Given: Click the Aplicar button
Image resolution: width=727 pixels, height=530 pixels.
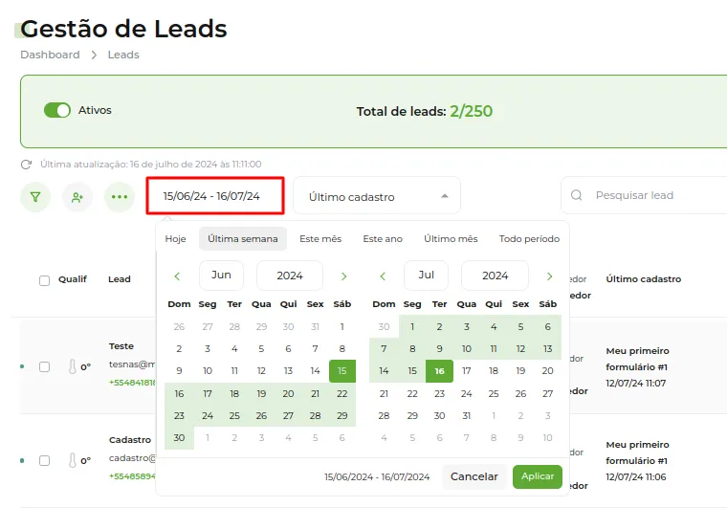Looking at the screenshot, I should (538, 476).
